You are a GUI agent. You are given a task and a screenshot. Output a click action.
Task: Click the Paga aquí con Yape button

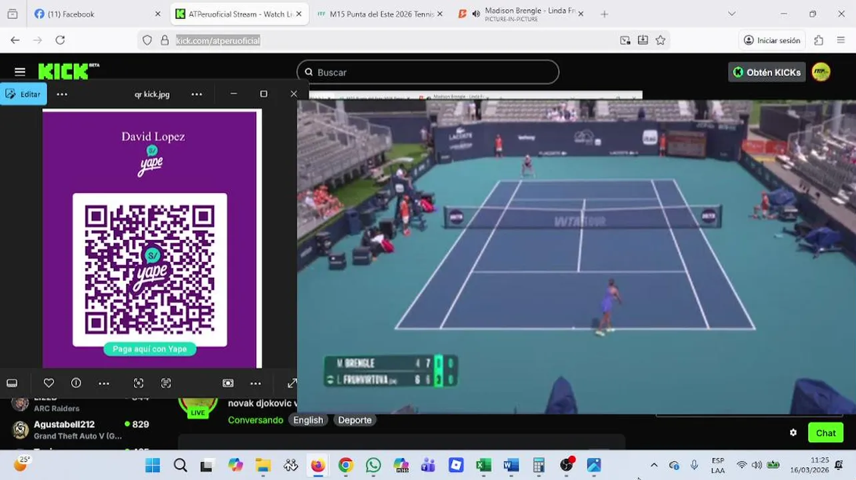click(150, 349)
